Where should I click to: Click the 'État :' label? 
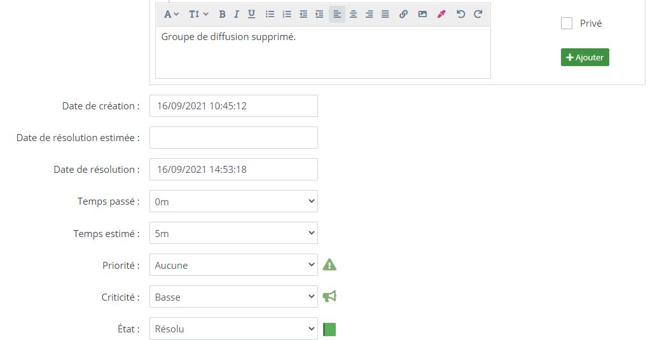coord(128,329)
